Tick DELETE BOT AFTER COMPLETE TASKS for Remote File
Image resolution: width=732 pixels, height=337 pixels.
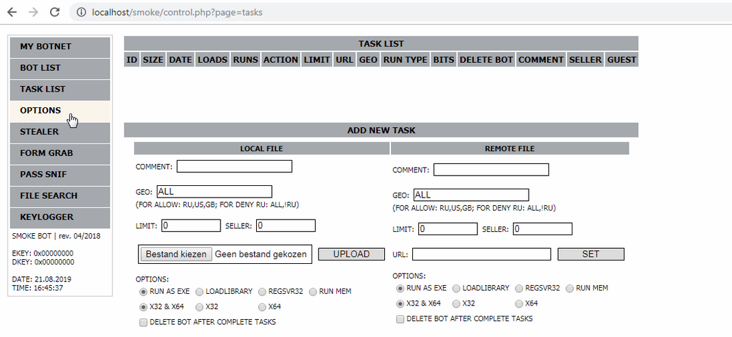[x=401, y=319]
